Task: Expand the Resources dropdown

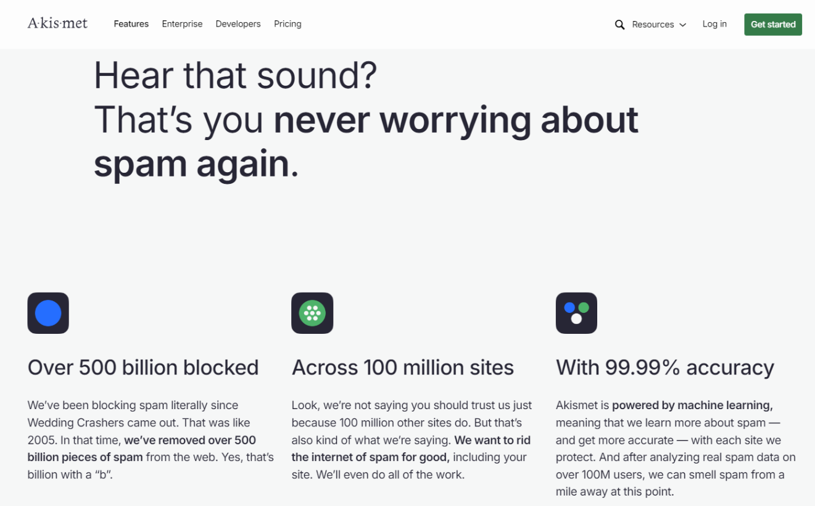Action: (653, 25)
